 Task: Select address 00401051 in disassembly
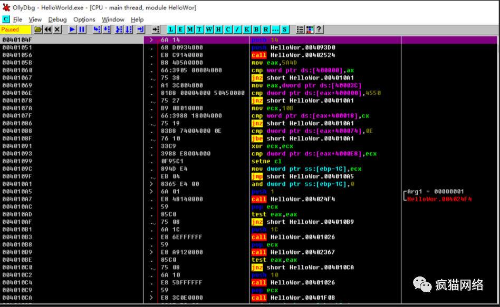tap(17, 47)
